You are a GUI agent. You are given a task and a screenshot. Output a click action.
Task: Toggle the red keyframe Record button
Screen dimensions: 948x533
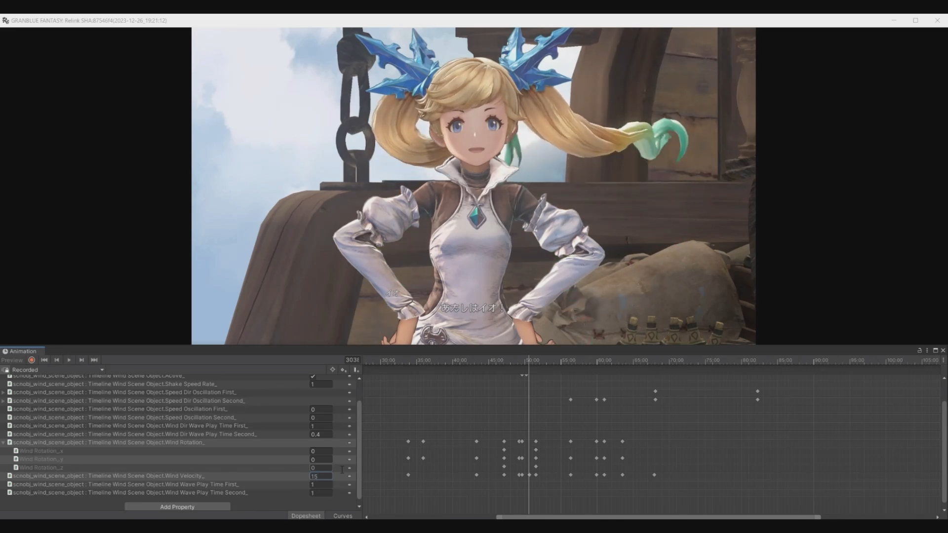pyautogui.click(x=32, y=360)
